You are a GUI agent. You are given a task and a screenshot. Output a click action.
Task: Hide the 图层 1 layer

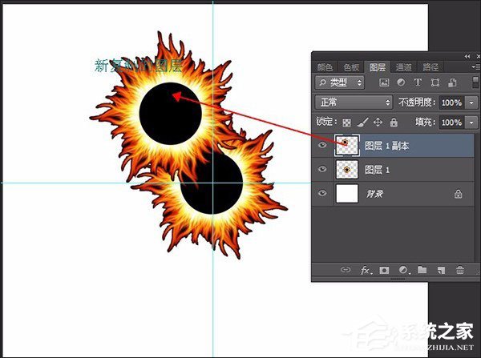322,169
